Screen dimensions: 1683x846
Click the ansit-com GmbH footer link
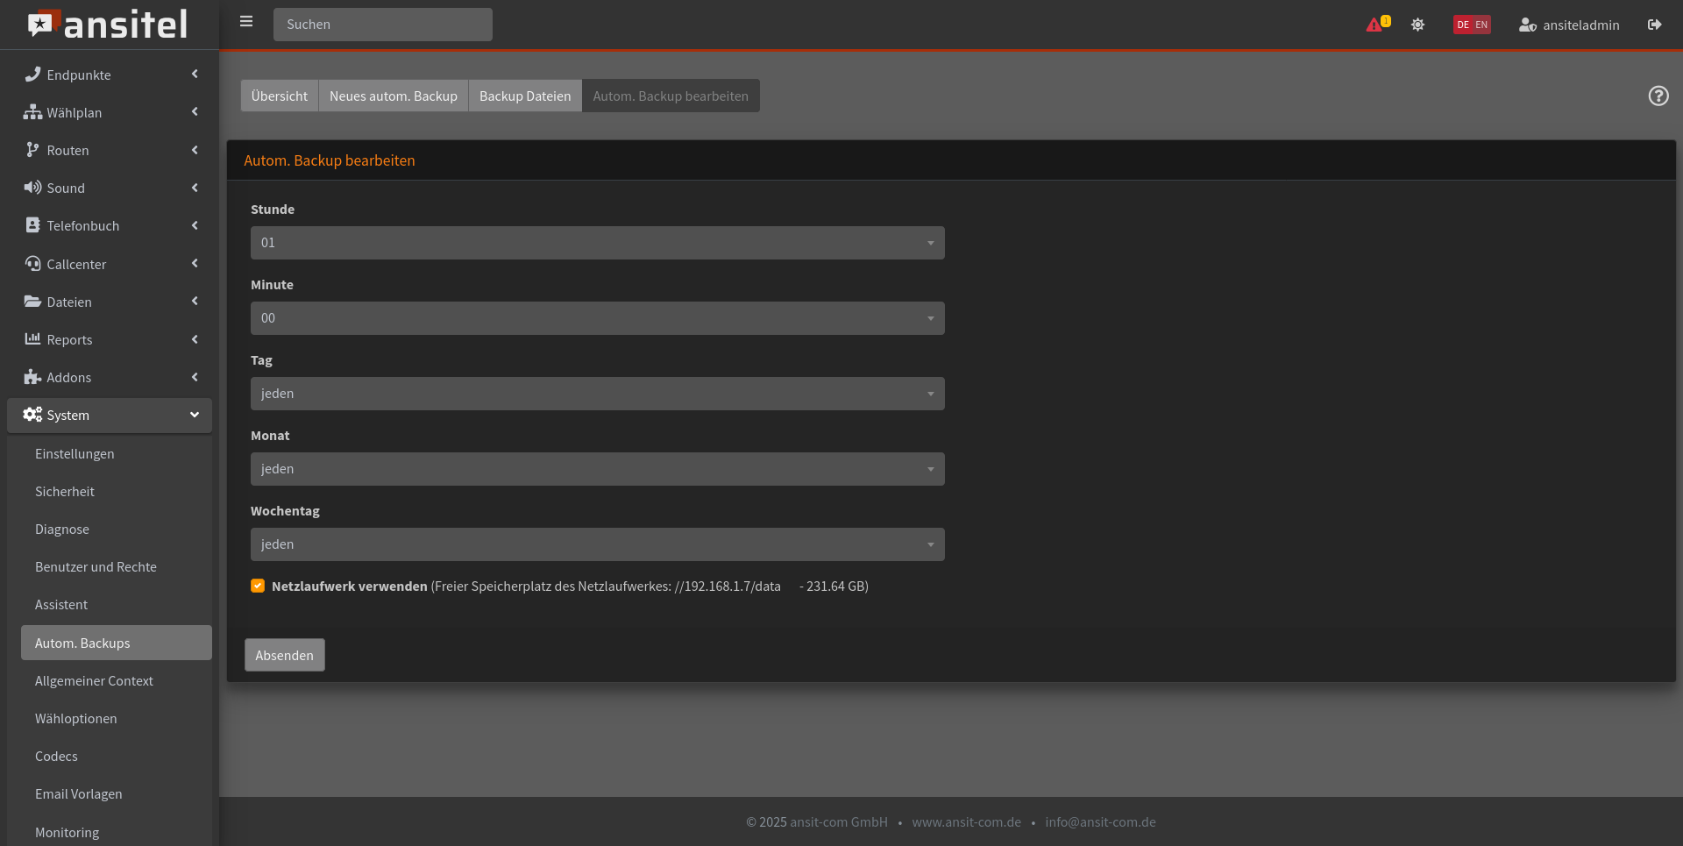pos(839,821)
